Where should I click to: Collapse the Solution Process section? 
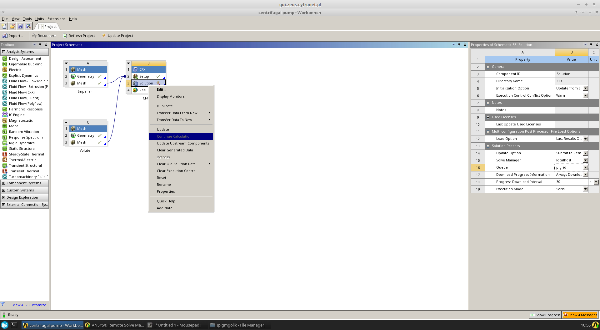(x=488, y=146)
